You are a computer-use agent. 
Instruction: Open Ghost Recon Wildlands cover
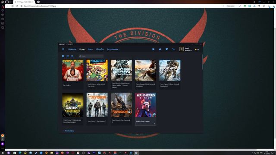tap(146, 70)
